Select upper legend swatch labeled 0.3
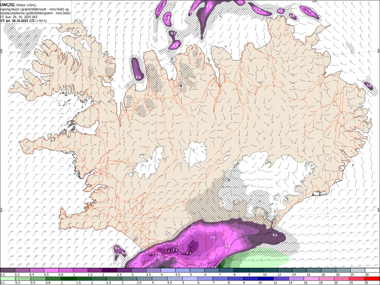This screenshot has width=380, height=285. tap(22, 270)
